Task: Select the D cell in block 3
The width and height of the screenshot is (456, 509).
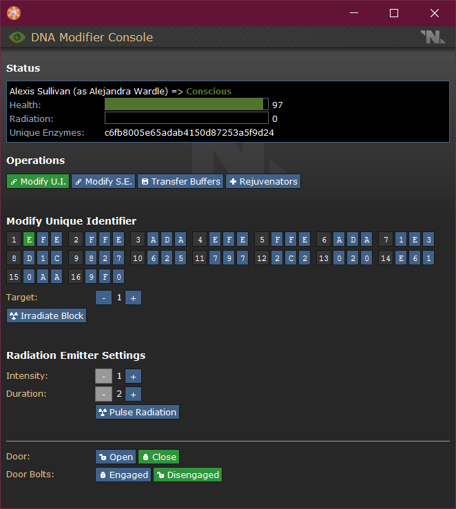Action: click(x=167, y=240)
